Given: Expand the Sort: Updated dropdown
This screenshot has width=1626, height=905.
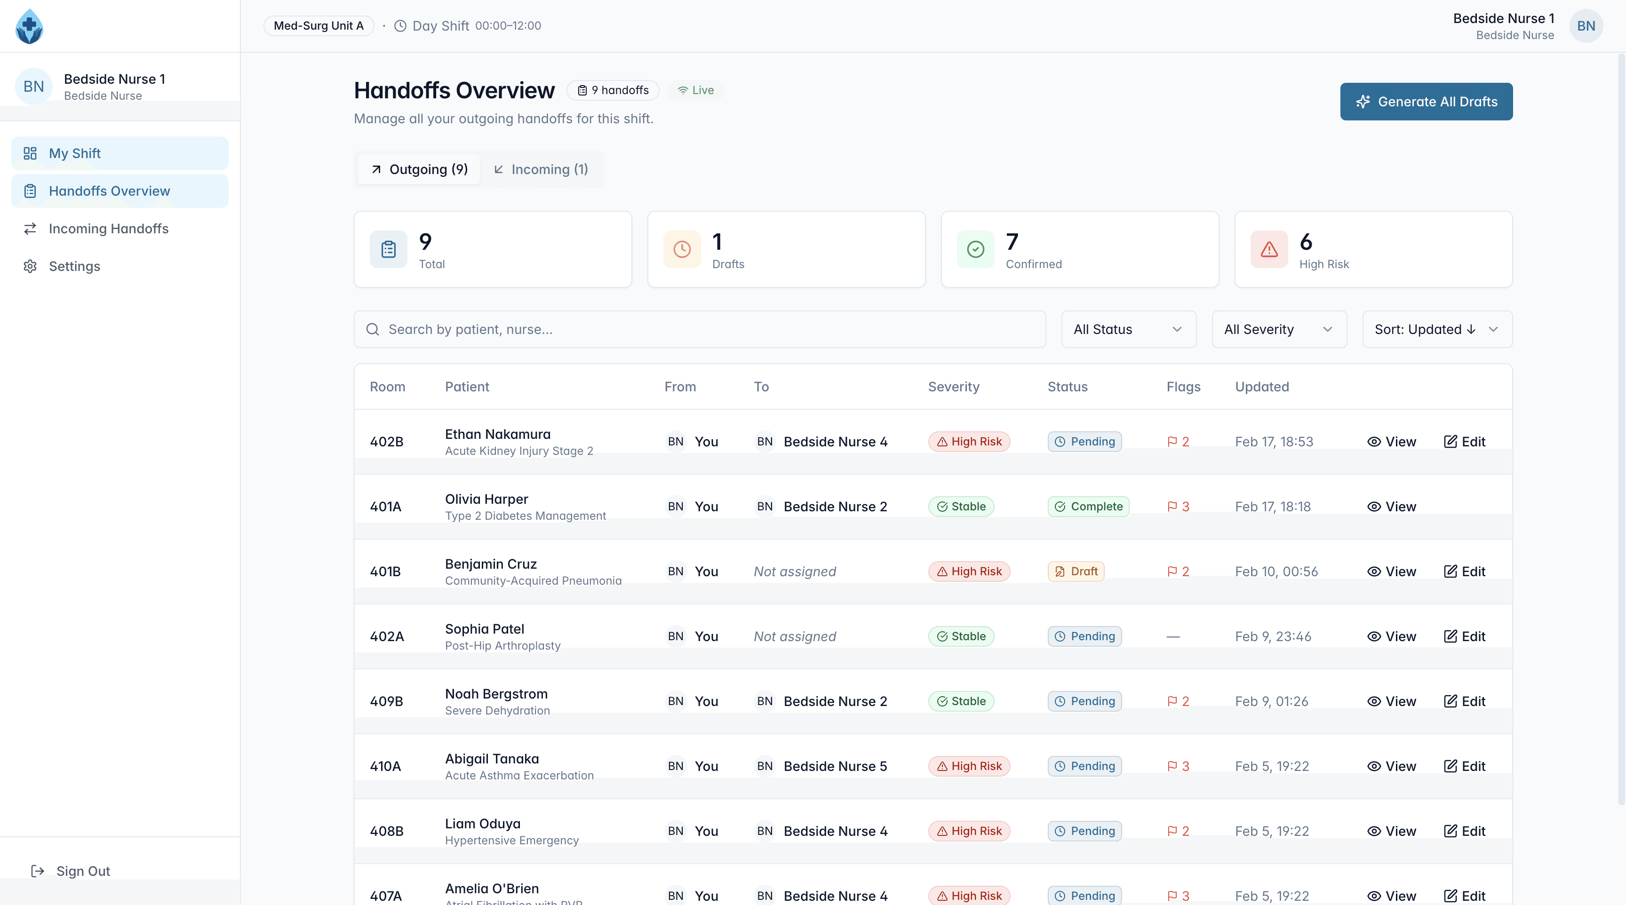Looking at the screenshot, I should pos(1437,329).
